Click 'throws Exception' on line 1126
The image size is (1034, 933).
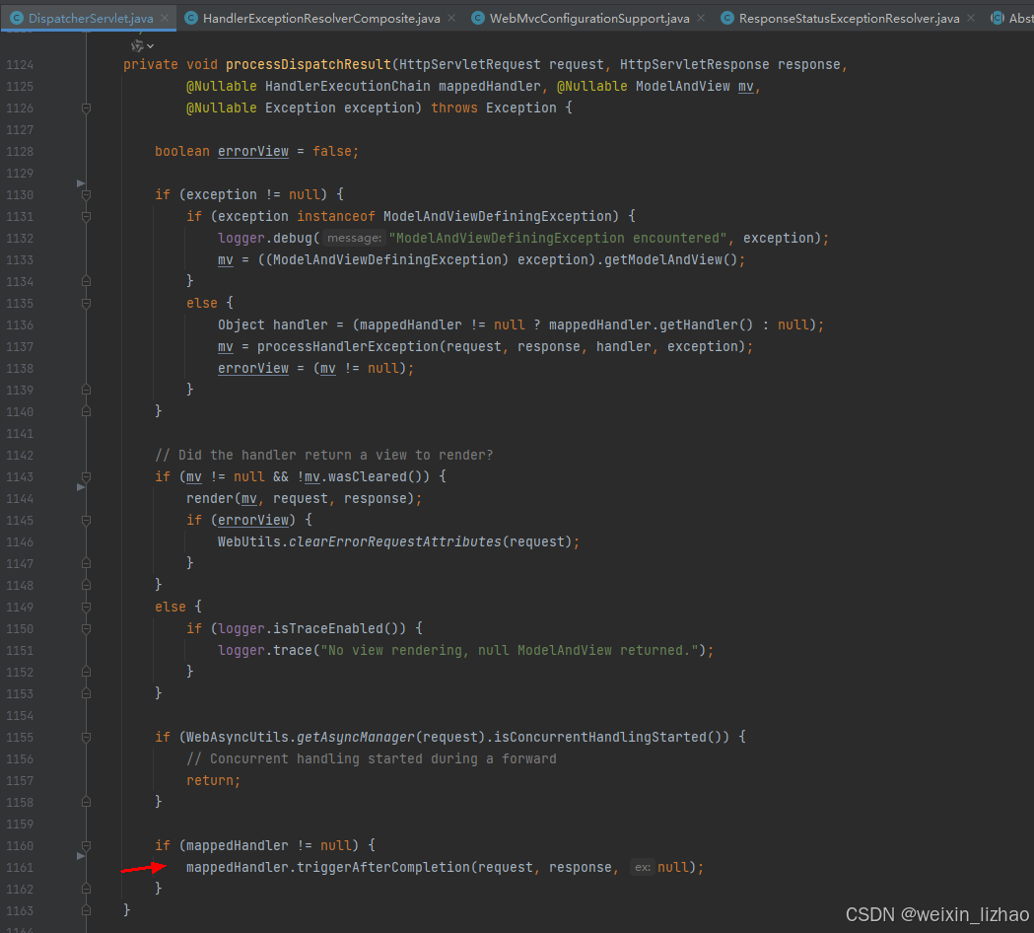pos(494,108)
